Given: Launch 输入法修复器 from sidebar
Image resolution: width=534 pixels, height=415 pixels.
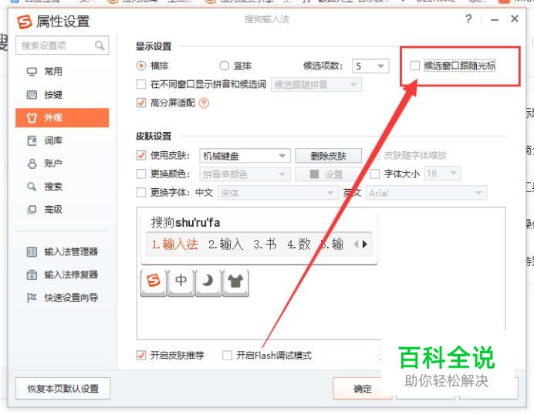Looking at the screenshot, I should 63,275.
